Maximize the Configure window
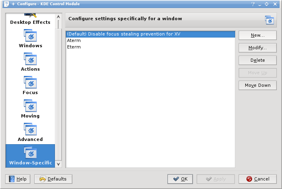Screen dimensions: 282x189 [267, 4]
